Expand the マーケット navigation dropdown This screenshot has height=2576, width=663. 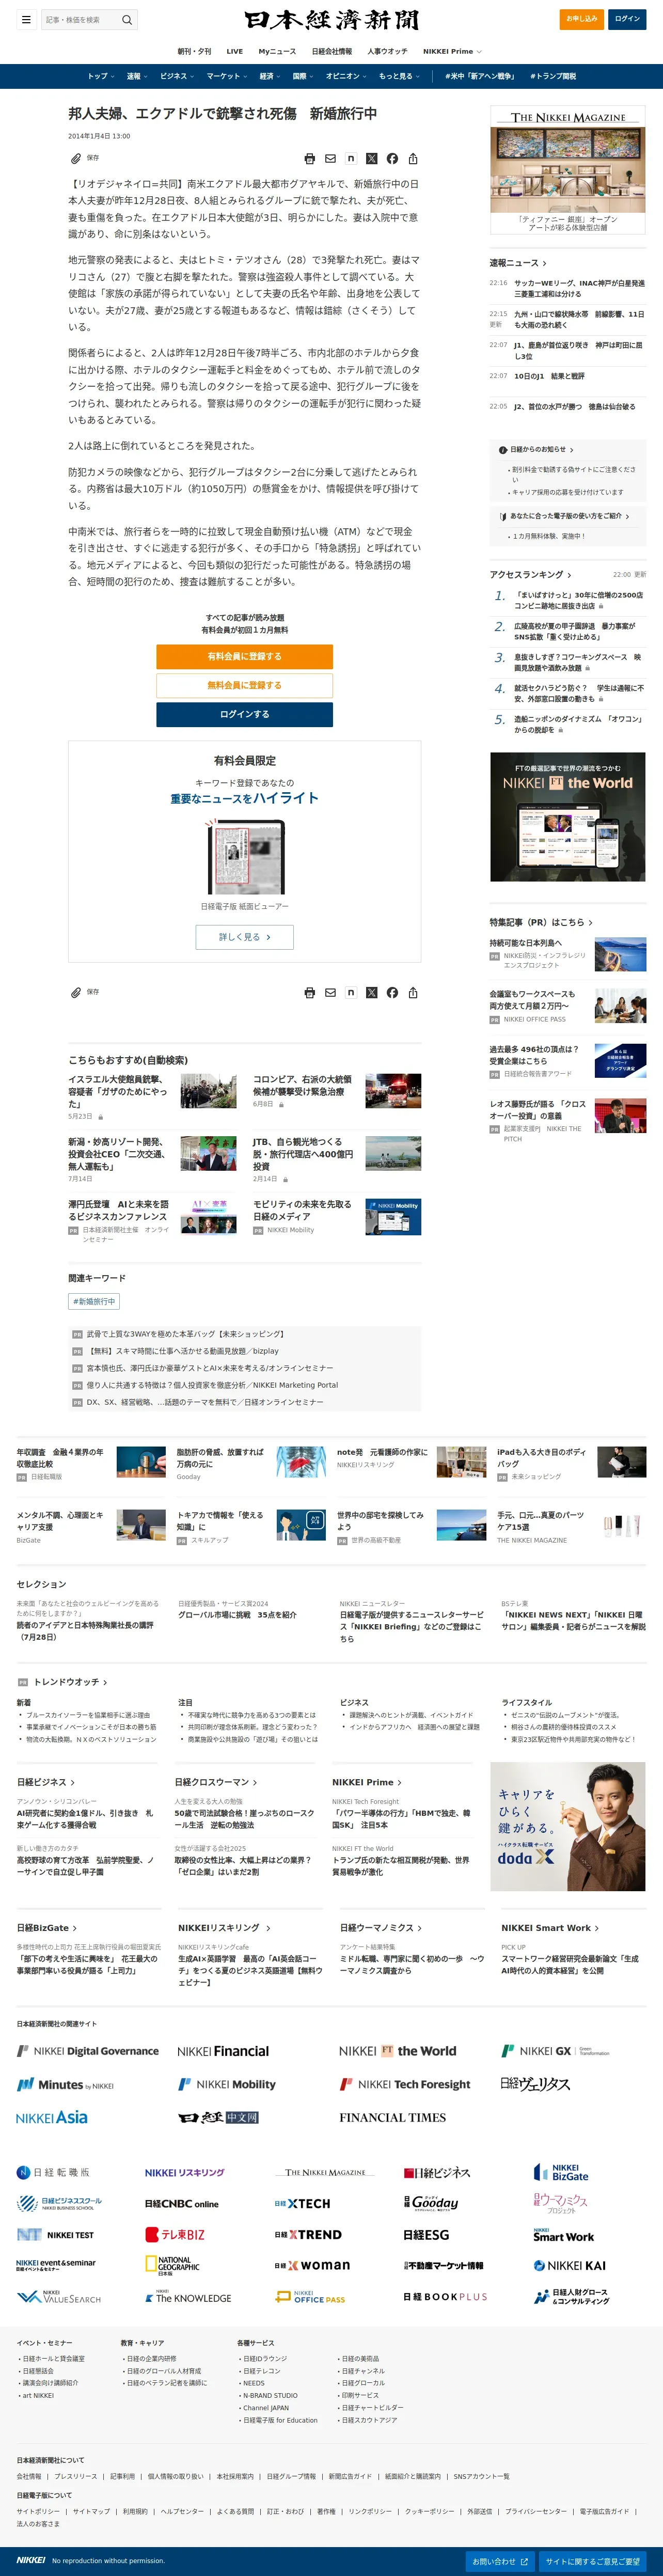pyautogui.click(x=227, y=76)
